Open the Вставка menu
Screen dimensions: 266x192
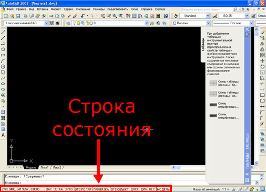[43, 9]
